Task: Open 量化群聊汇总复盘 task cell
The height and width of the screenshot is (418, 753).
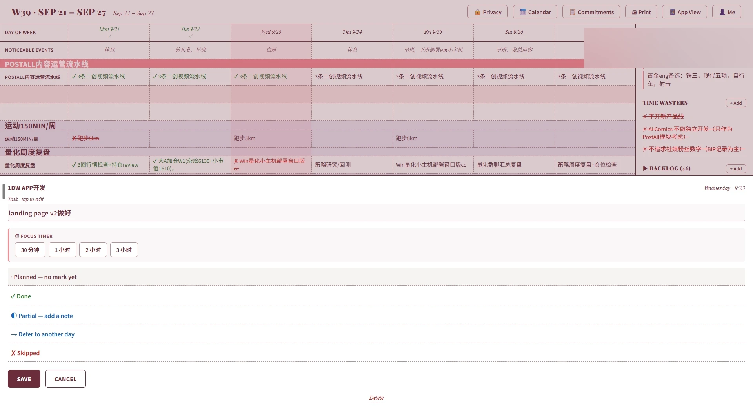Action: pyautogui.click(x=514, y=165)
